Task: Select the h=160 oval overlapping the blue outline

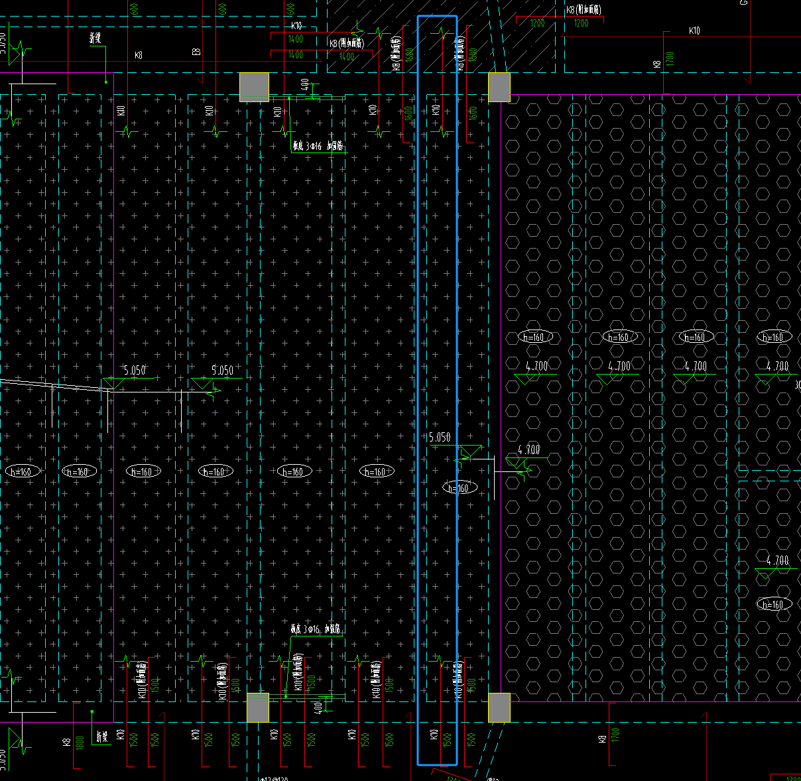Action: pos(460,488)
